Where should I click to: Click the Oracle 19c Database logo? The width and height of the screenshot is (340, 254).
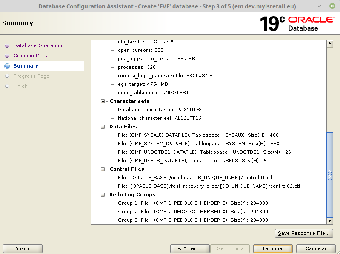coord(297,23)
